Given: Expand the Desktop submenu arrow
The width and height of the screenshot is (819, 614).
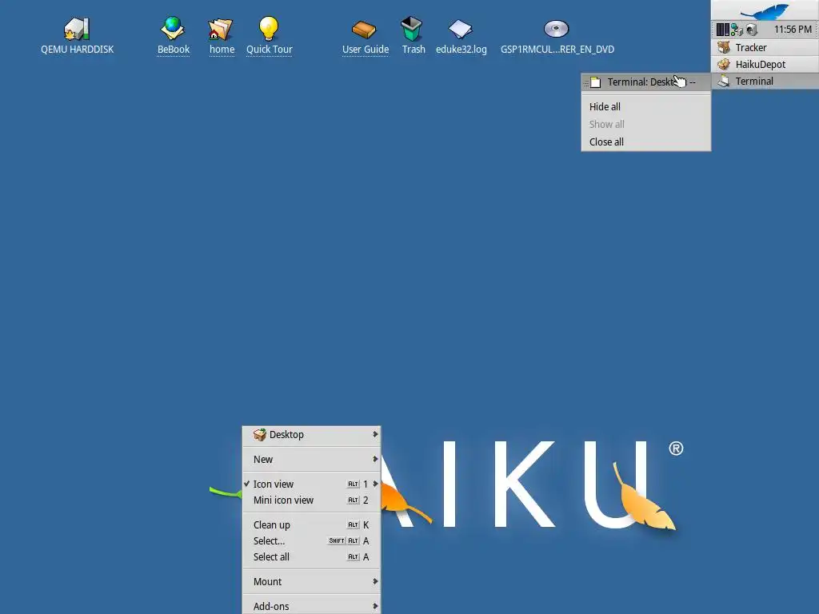Looking at the screenshot, I should [x=375, y=434].
